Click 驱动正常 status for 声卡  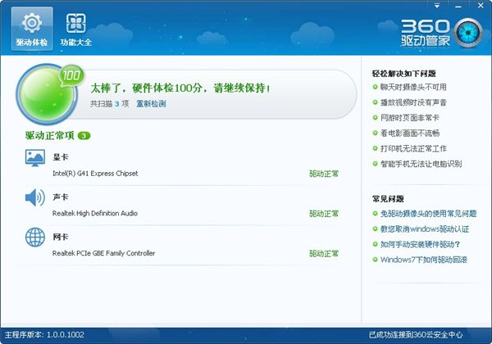pos(324,214)
